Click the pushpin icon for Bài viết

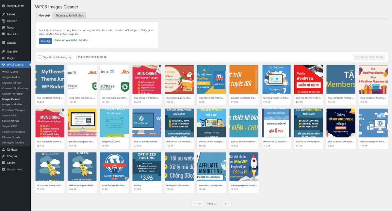[3, 14]
